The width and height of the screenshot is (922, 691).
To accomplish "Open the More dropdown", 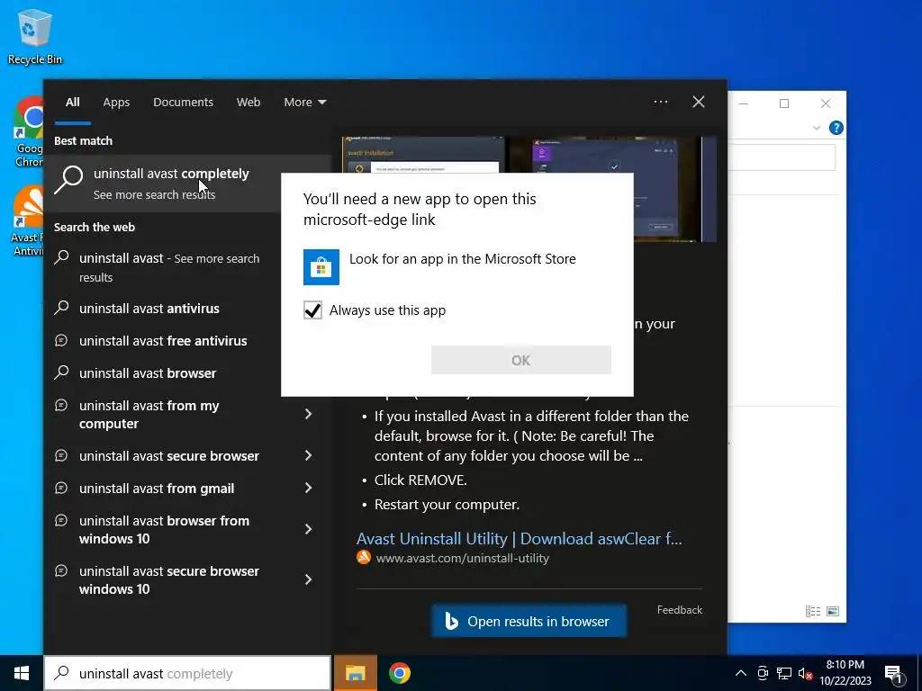I will (304, 102).
